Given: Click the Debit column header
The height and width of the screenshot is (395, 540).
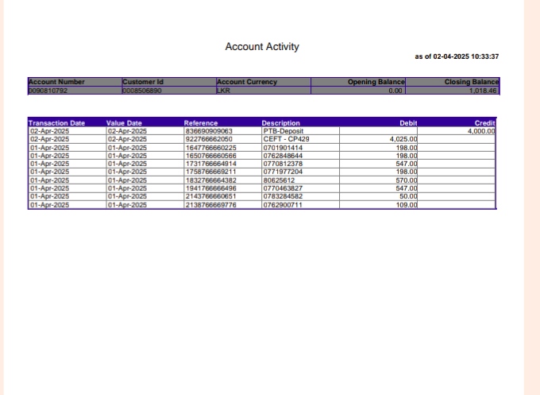Looking at the screenshot, I should 408,123.
